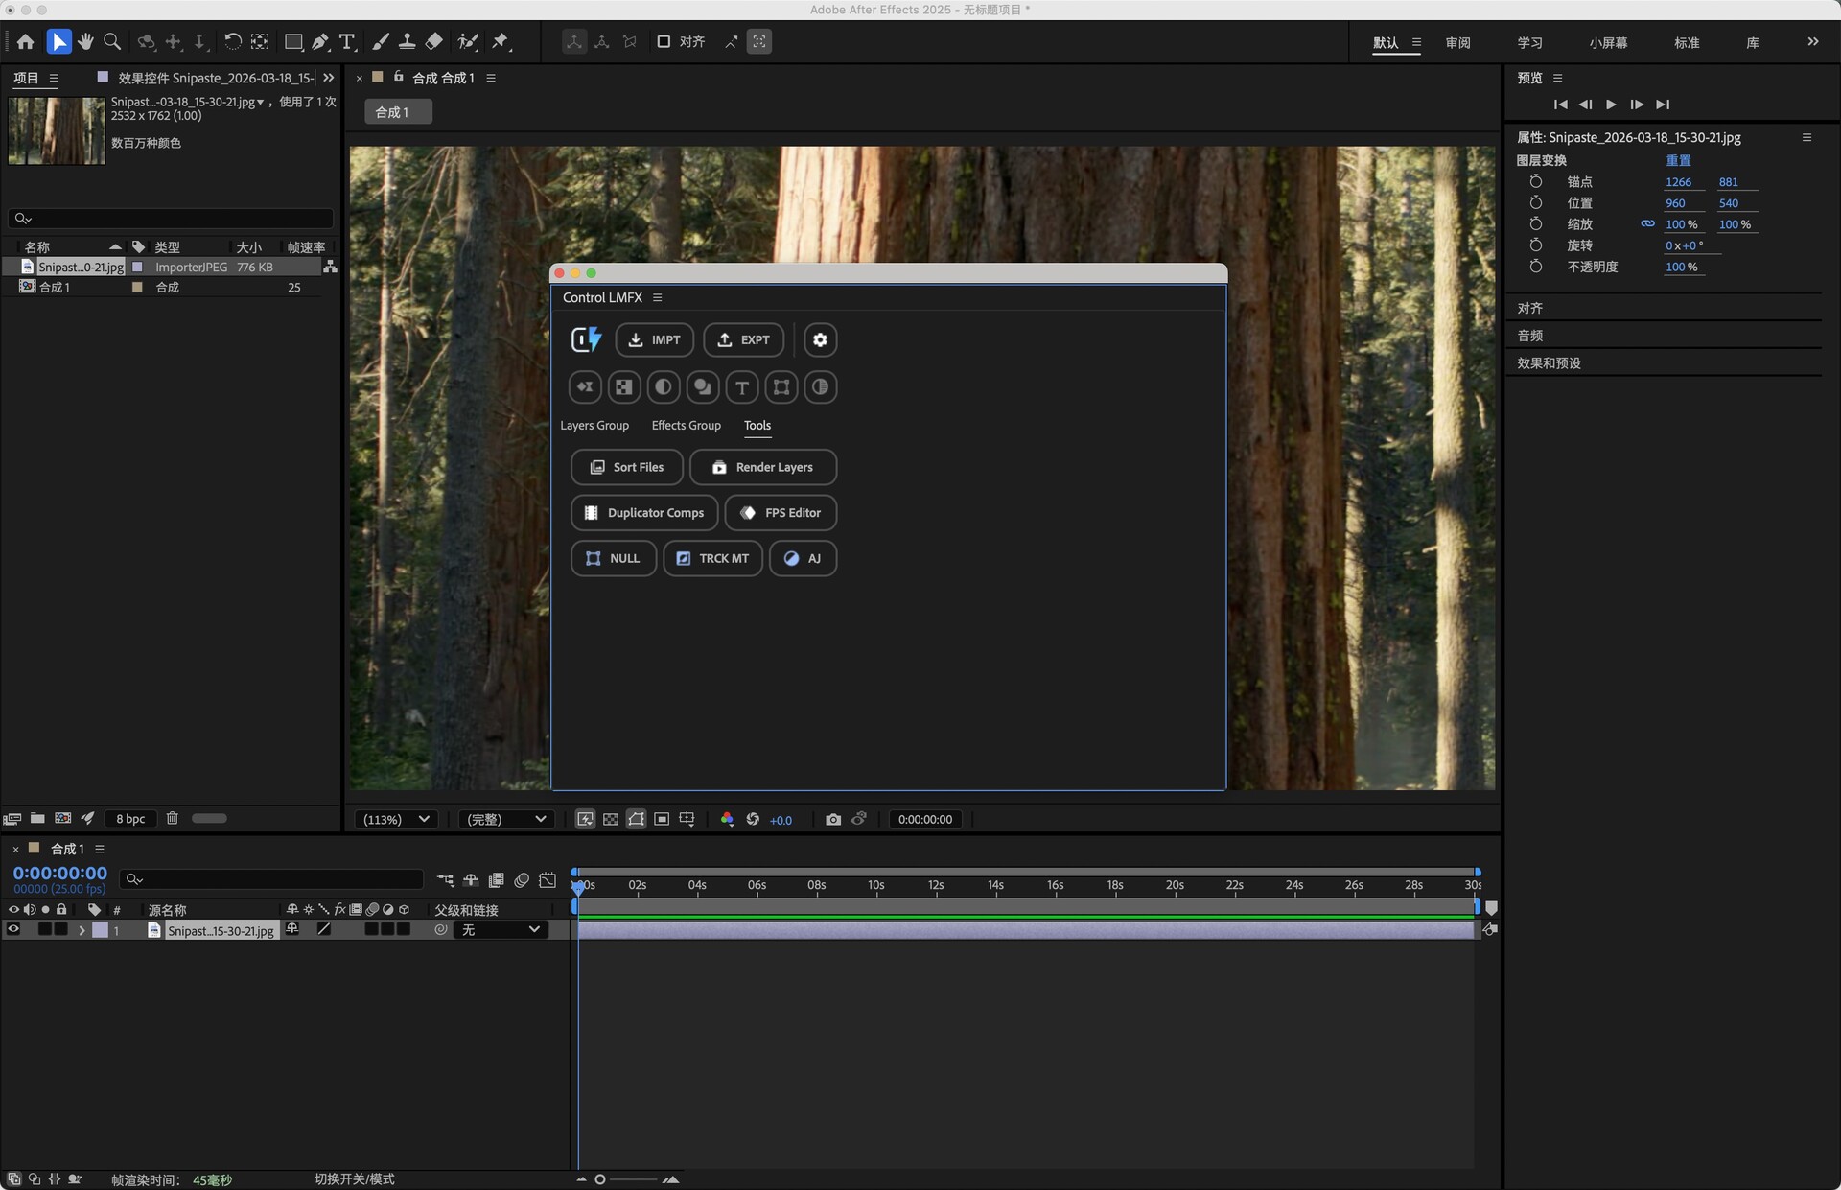Click the timeline zoom slider

pyautogui.click(x=601, y=1179)
